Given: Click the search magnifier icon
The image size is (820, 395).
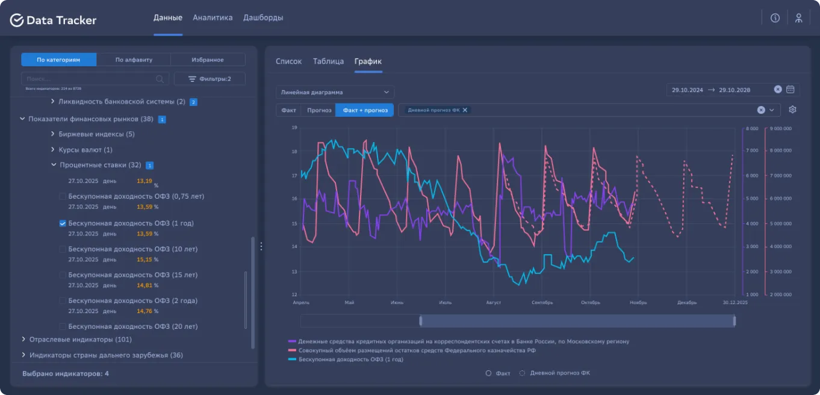Looking at the screenshot, I should click(160, 79).
